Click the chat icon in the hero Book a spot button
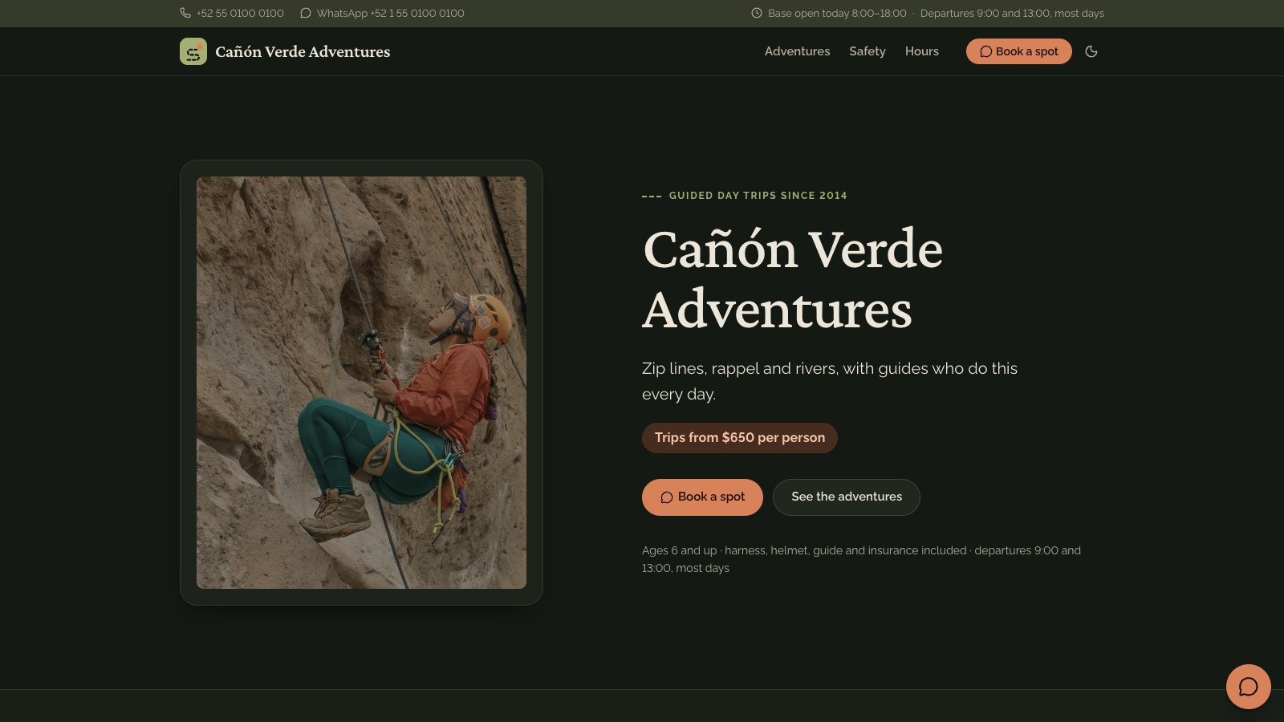This screenshot has width=1284, height=722. click(x=667, y=497)
